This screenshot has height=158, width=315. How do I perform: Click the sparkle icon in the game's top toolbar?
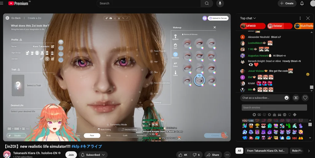click(106, 18)
